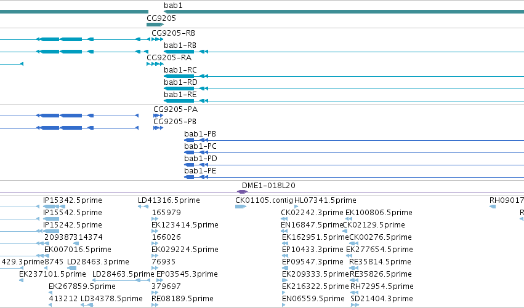
Task: Click the EK029224.5prime EST
Action: click(x=185, y=250)
